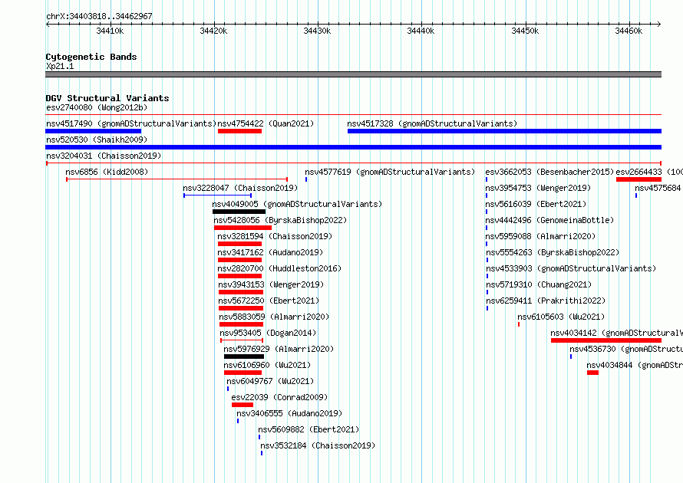683x483 pixels.
Task: Open nsv5616039 (Ebert2021) variant
Action: point(536,204)
